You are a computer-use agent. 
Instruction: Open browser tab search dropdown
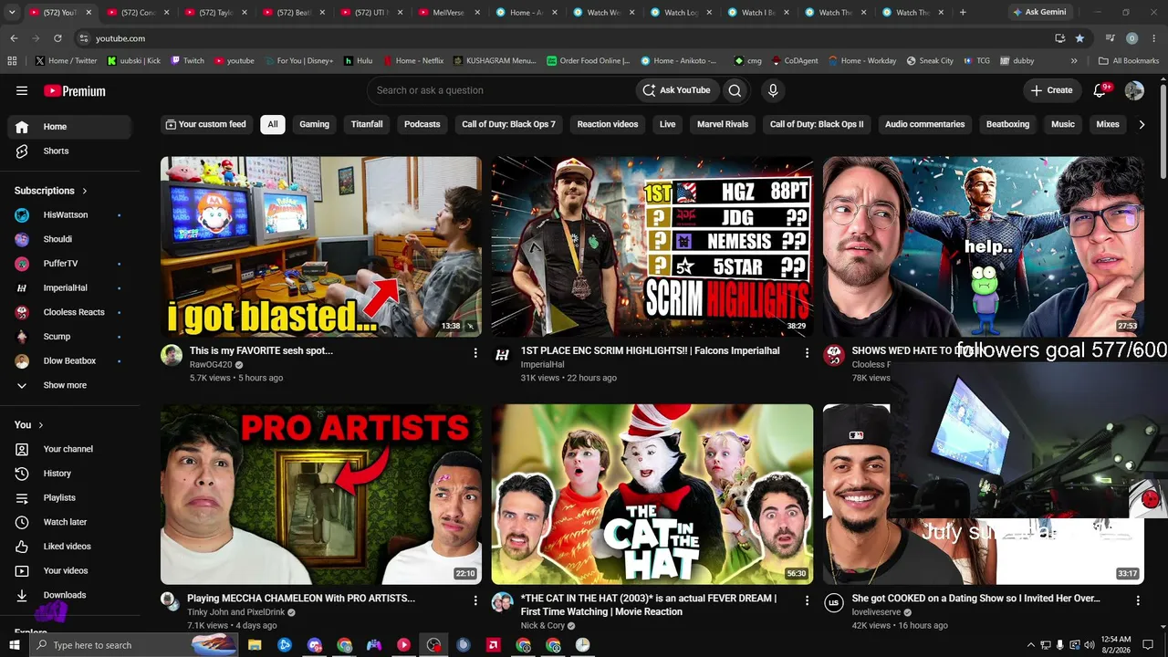point(12,13)
